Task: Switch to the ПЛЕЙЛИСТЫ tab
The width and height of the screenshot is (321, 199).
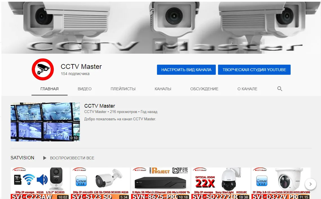Action: [123, 89]
